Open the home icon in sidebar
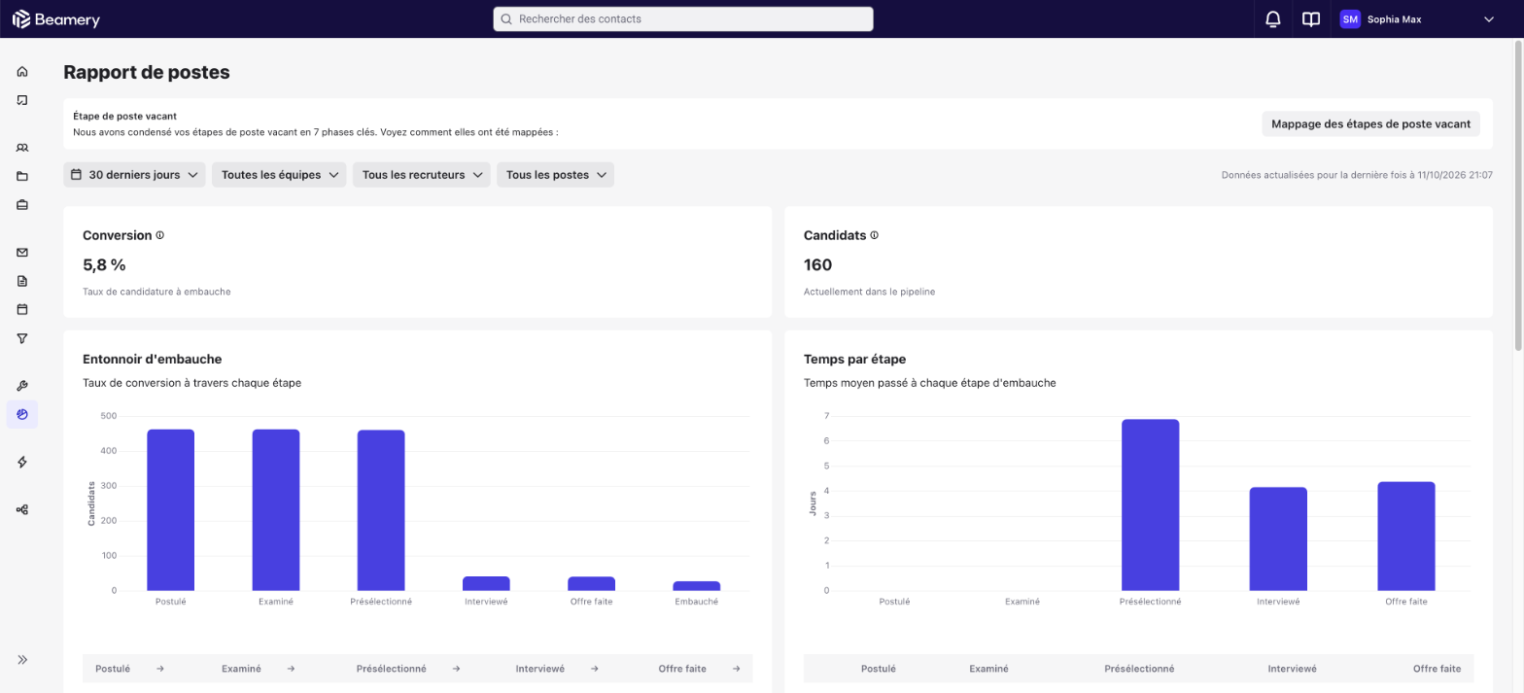 [22, 71]
